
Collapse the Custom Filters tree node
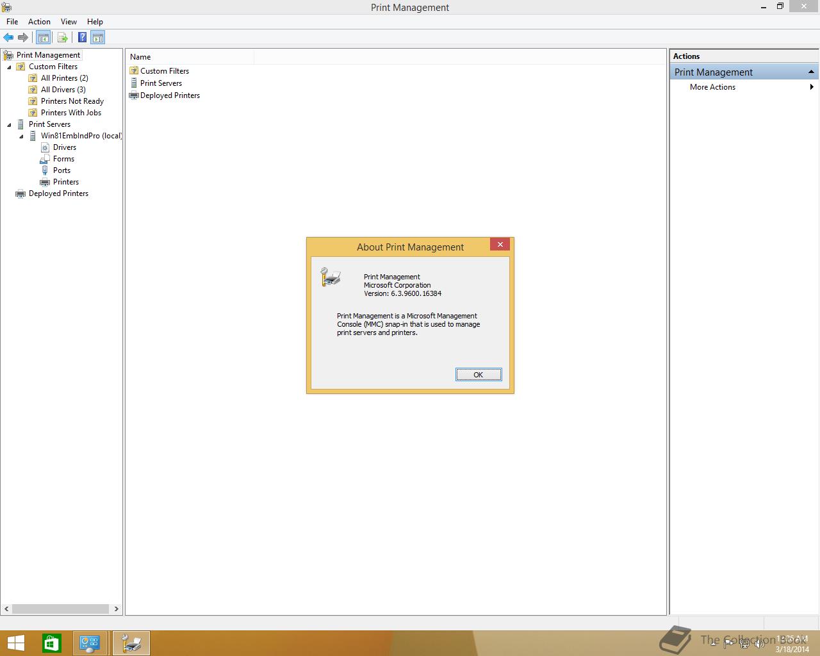pos(9,67)
